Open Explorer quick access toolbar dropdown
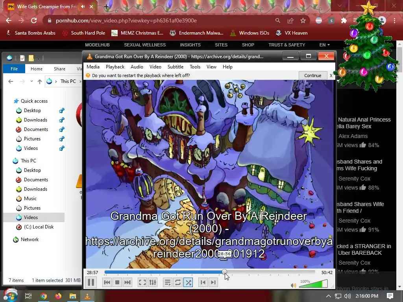Image resolution: width=403 pixels, height=302 pixels. (38, 59)
